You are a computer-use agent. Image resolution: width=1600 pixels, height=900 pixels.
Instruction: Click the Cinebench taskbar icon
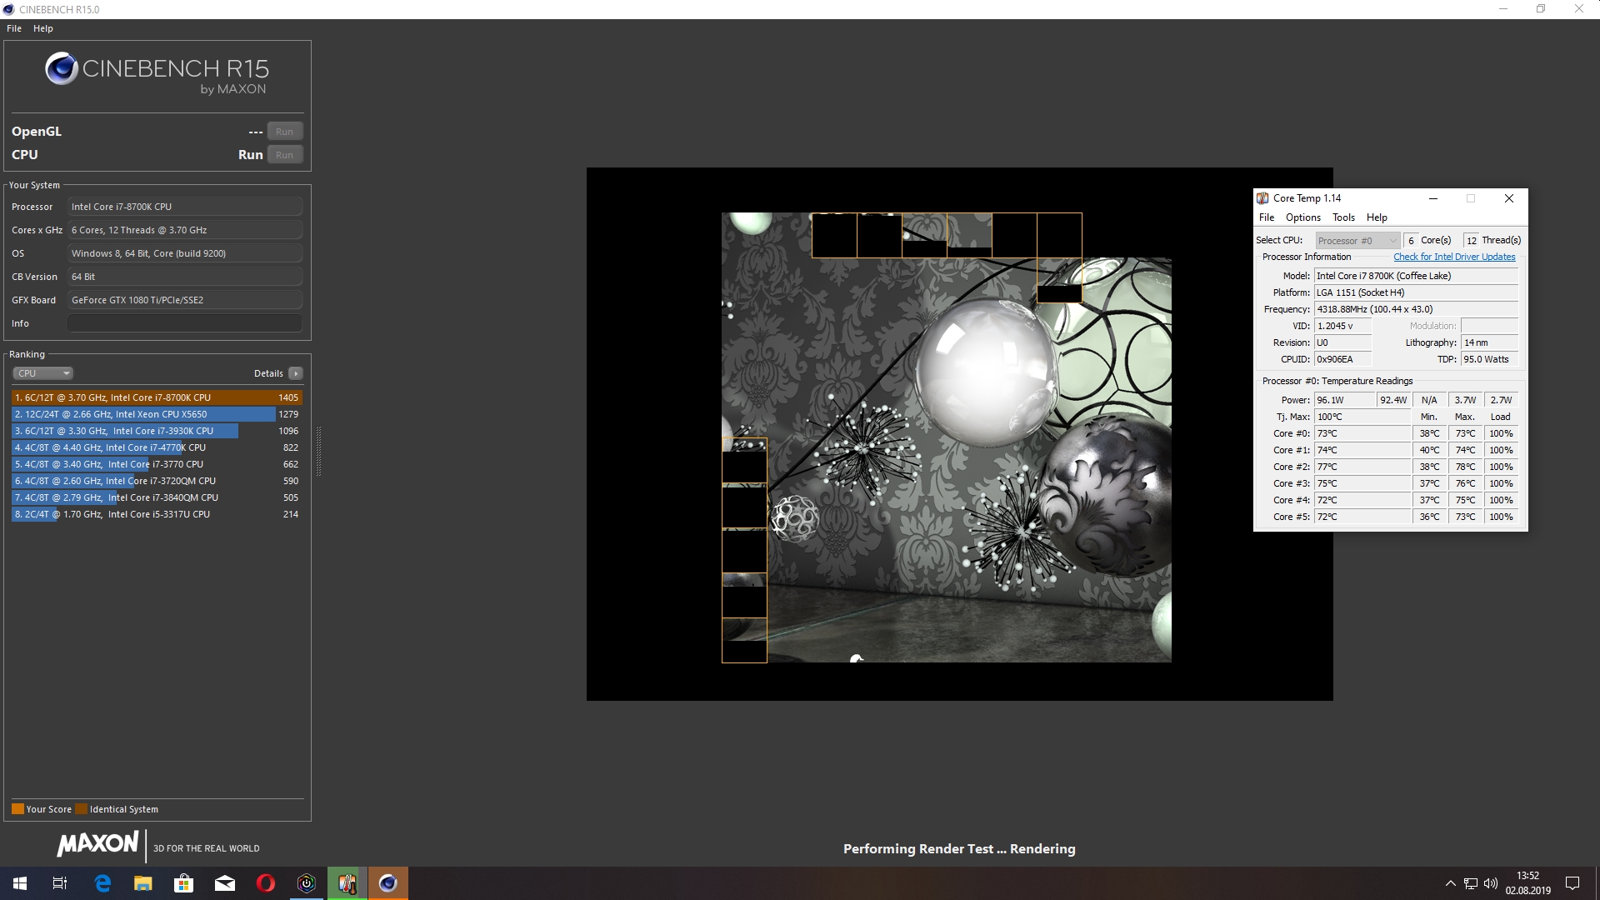(x=388, y=883)
